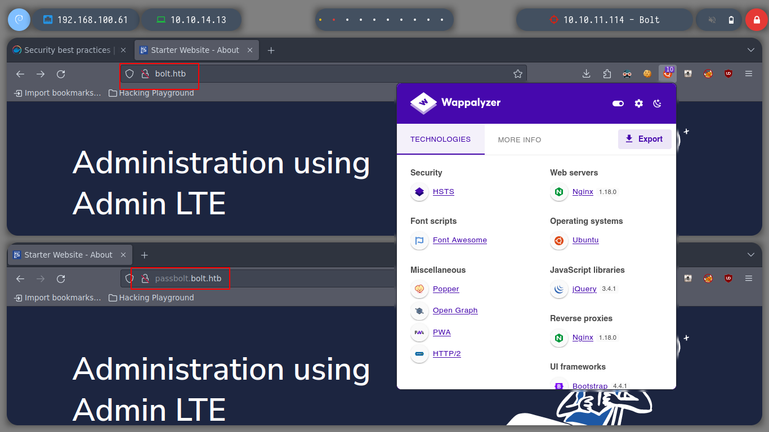769x432 pixels.
Task: Click the jQuery icon under JavaScript libraries
Action: click(559, 289)
